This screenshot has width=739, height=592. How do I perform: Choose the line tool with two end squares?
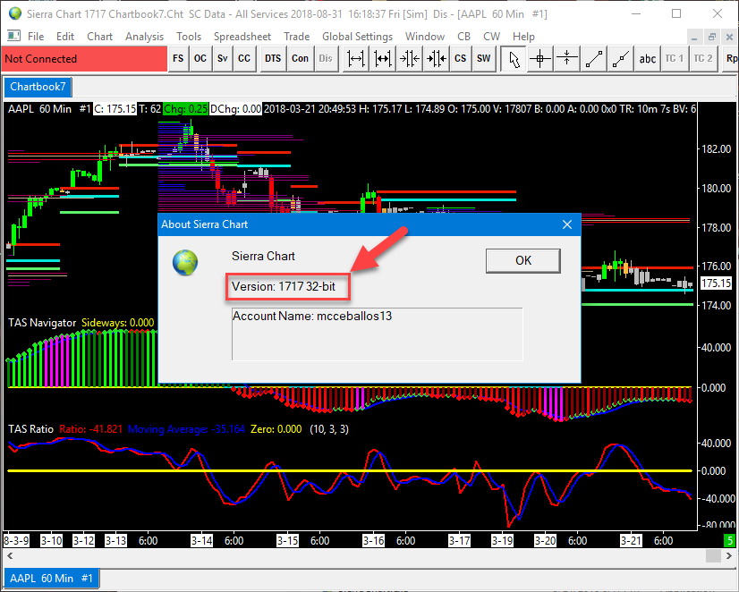coord(594,59)
